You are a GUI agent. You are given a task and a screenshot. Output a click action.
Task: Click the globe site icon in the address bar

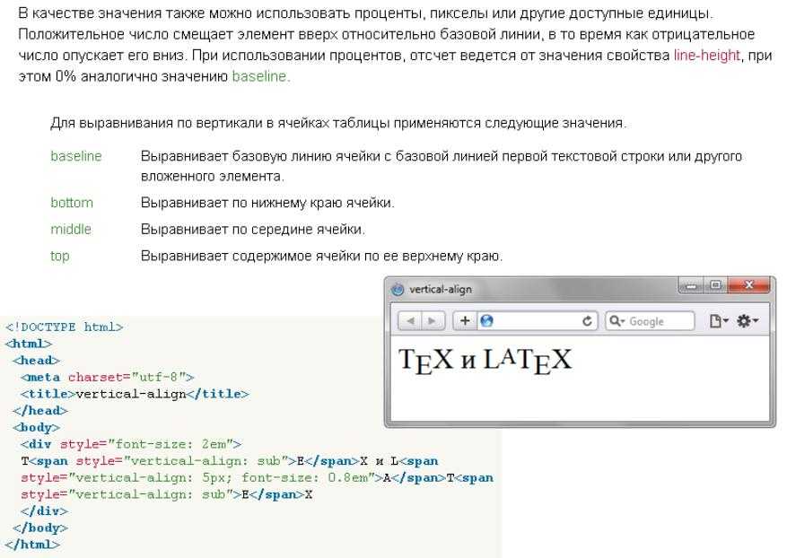pos(486,320)
